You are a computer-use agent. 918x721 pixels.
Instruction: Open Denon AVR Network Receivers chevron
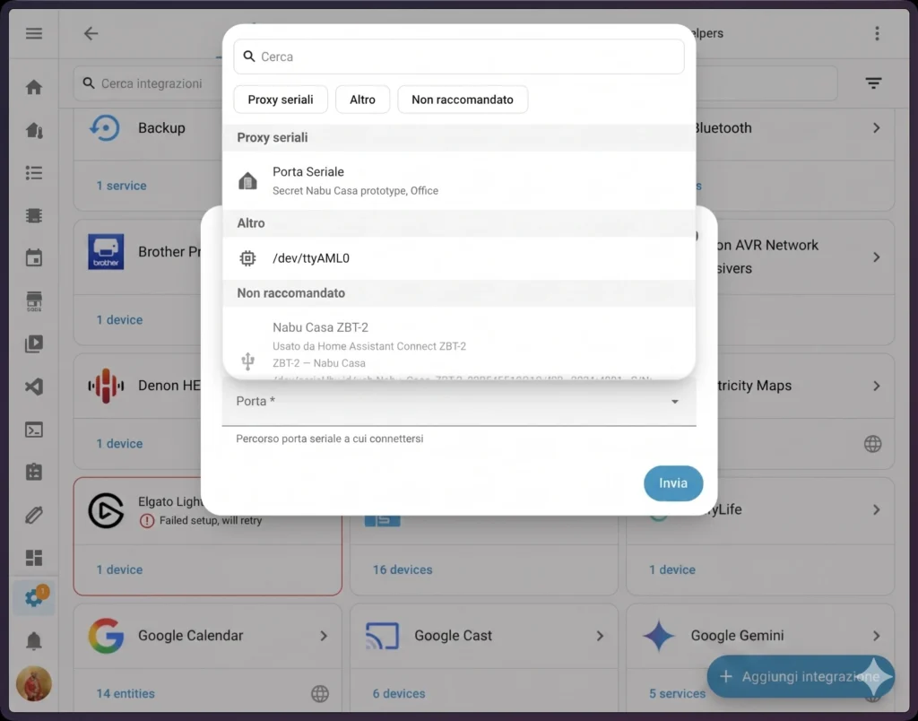pos(876,257)
